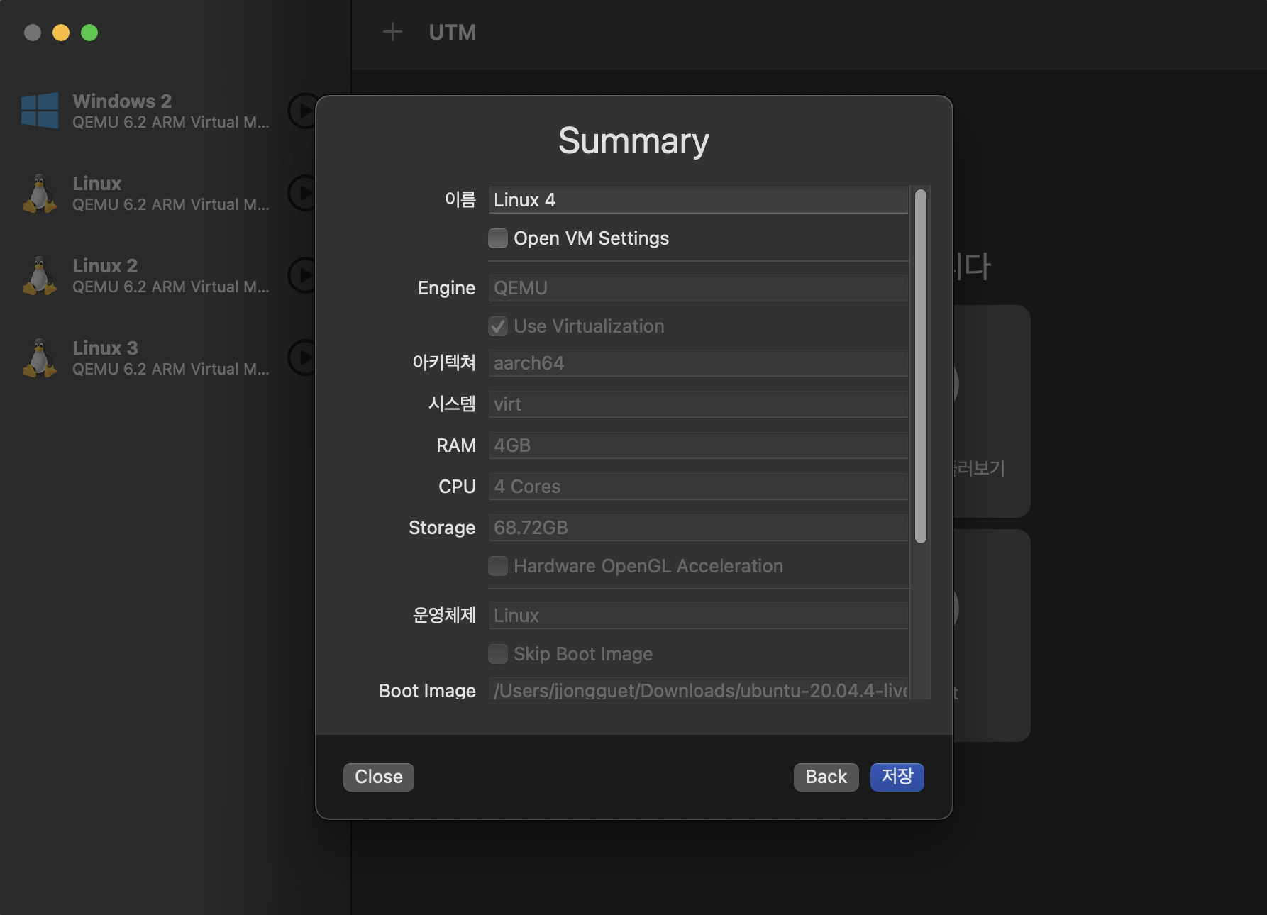Go Back to previous wizard step

click(x=826, y=777)
